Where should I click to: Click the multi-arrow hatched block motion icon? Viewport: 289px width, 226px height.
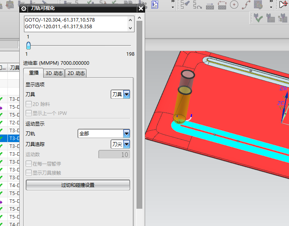point(222,5)
